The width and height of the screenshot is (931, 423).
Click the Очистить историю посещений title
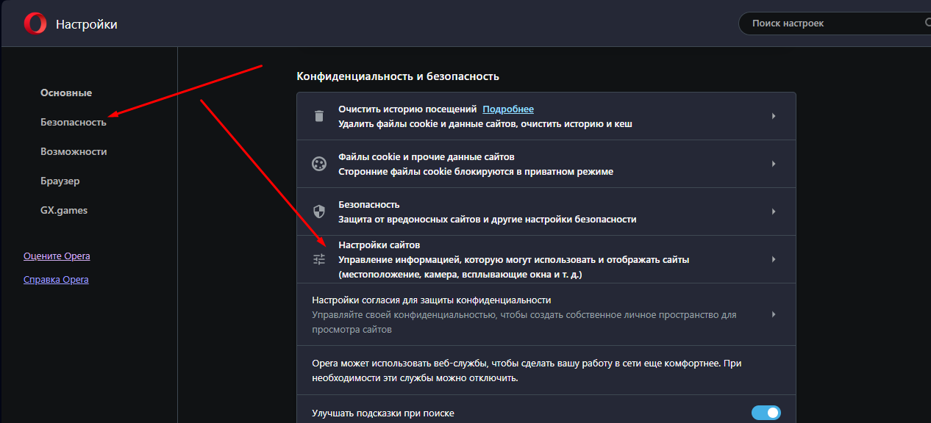pyautogui.click(x=408, y=109)
